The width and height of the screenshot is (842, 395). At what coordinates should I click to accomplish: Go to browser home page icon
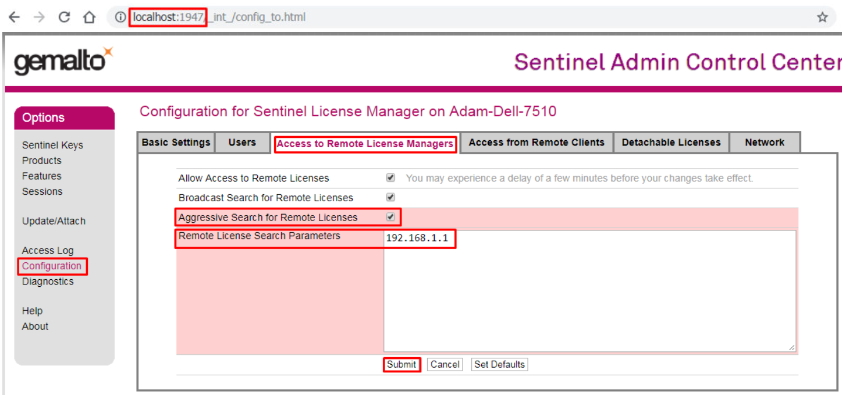pyautogui.click(x=89, y=17)
